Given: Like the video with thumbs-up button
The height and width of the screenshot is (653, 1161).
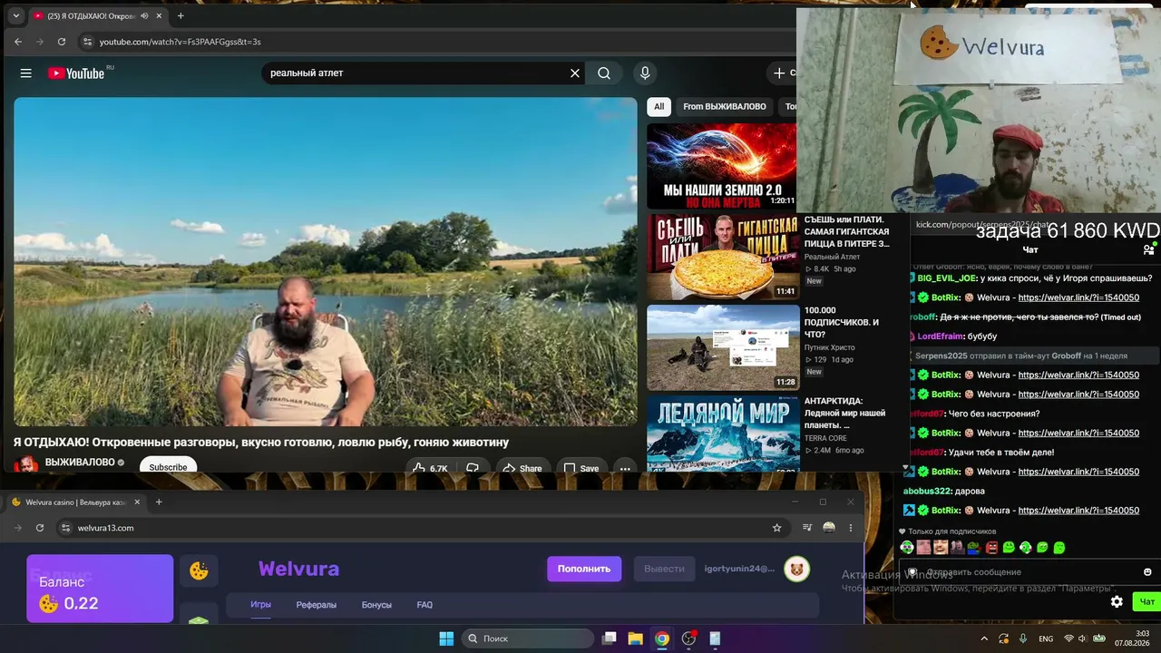Looking at the screenshot, I should pyautogui.click(x=430, y=468).
